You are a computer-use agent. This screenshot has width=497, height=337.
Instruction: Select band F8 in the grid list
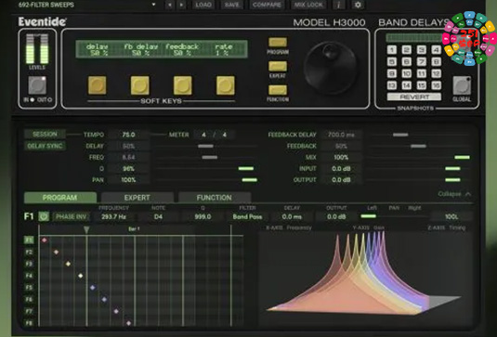tap(29, 323)
